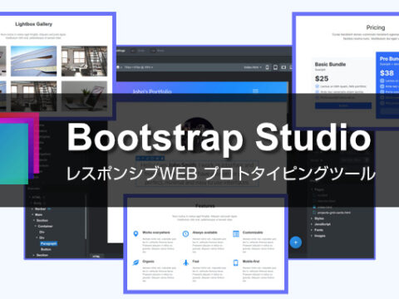
Task: Select the Button item under Paragraph
Action: [46, 249]
